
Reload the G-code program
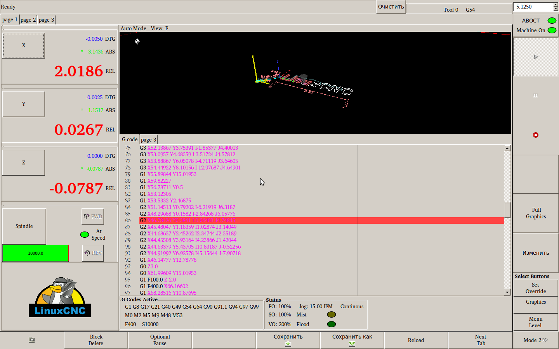click(416, 340)
